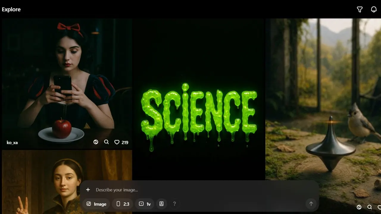Click the magnifier icon on ko_xa's image
Image resolution: width=381 pixels, height=214 pixels.
tap(106, 142)
